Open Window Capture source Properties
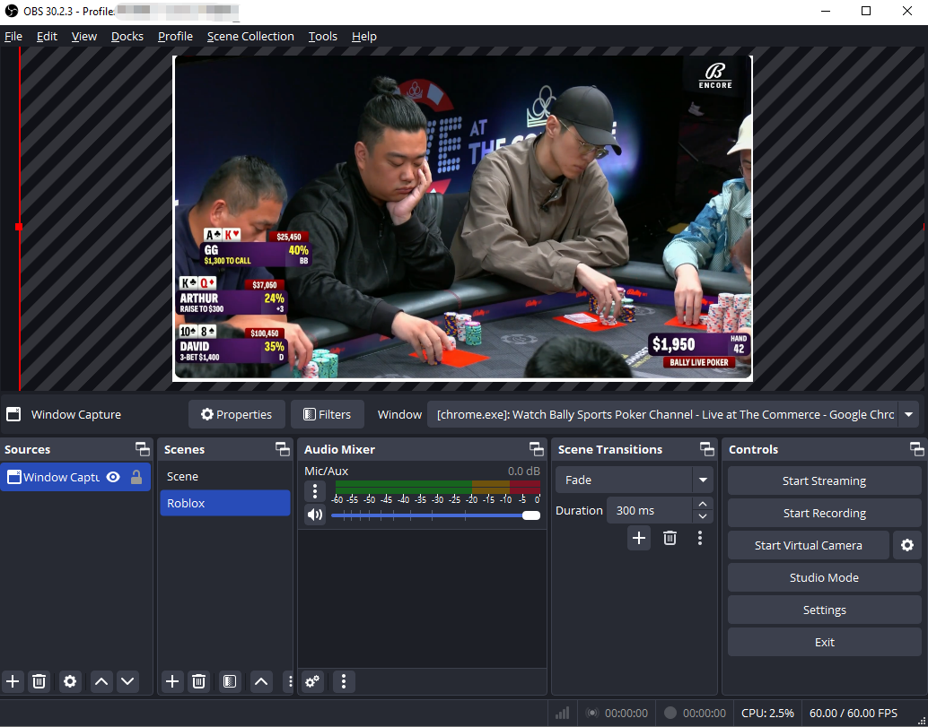The width and height of the screenshot is (928, 727). click(236, 414)
